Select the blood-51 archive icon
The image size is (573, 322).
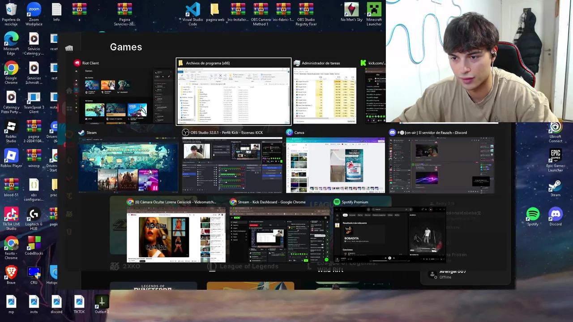[11, 188]
